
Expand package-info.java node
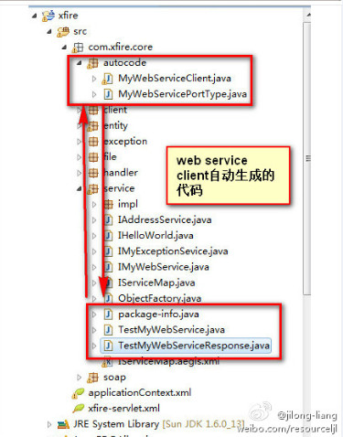coord(94,314)
